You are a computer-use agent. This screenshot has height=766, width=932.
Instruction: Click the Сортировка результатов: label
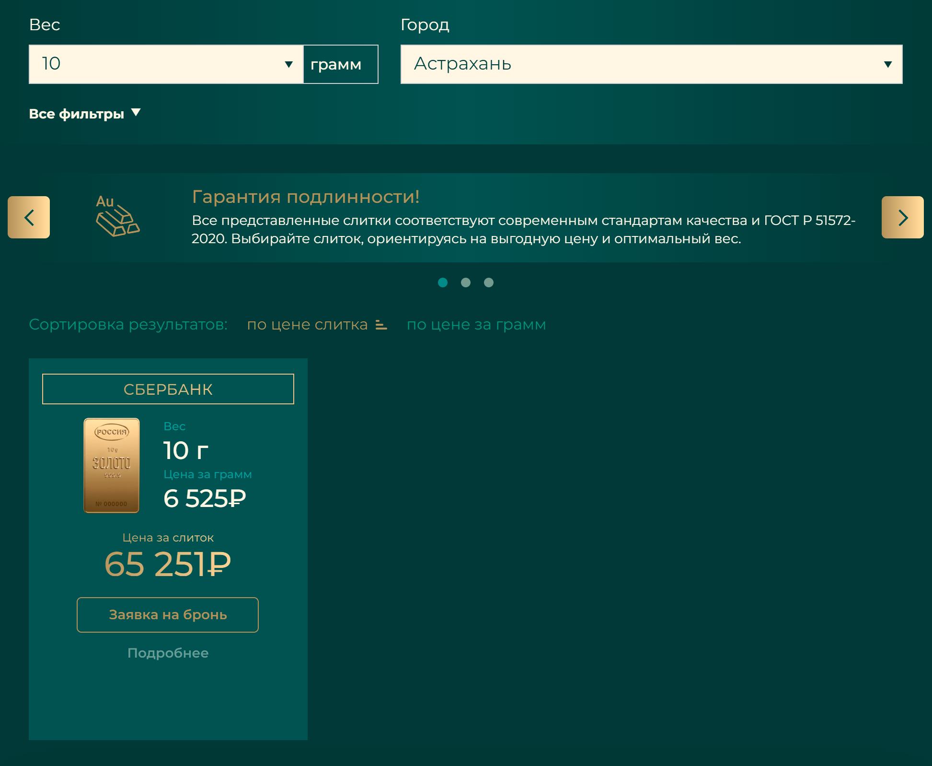(x=128, y=325)
